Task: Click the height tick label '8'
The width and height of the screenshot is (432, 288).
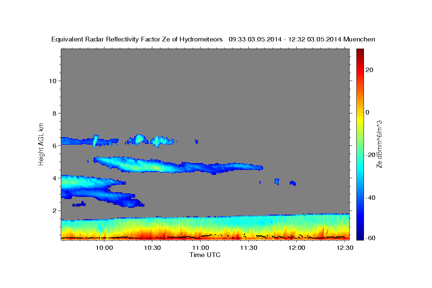Action: coord(54,113)
